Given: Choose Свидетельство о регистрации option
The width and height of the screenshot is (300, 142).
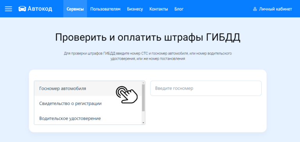Looking at the screenshot, I should pos(88,104).
